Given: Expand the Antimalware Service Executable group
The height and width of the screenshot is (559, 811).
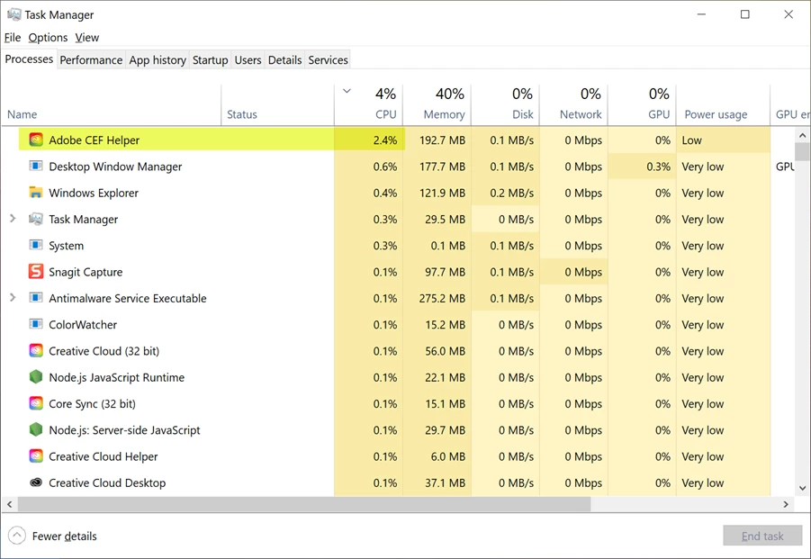Looking at the screenshot, I should (13, 298).
